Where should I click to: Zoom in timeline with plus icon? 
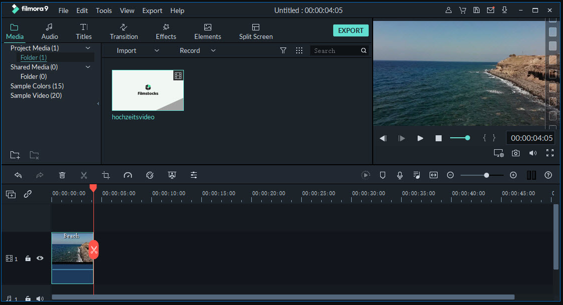pyautogui.click(x=514, y=175)
